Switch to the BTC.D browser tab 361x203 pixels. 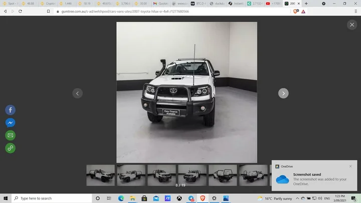(199, 4)
